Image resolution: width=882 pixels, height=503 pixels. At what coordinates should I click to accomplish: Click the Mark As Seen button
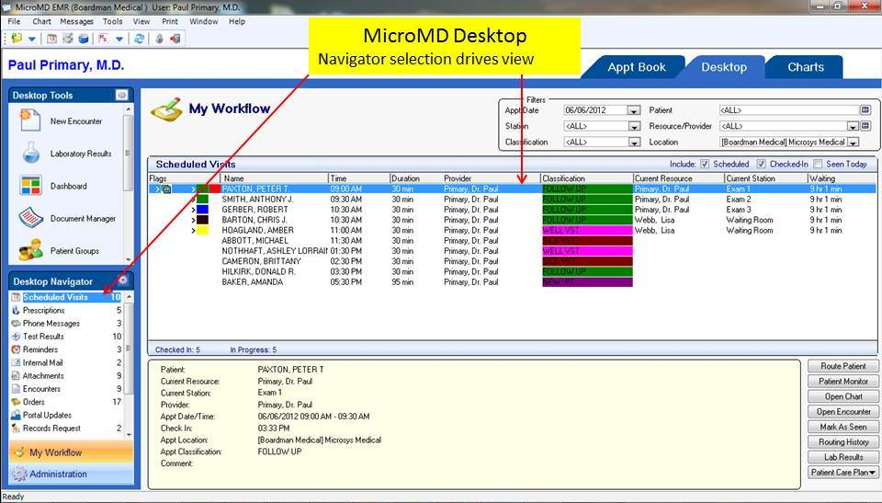(843, 427)
